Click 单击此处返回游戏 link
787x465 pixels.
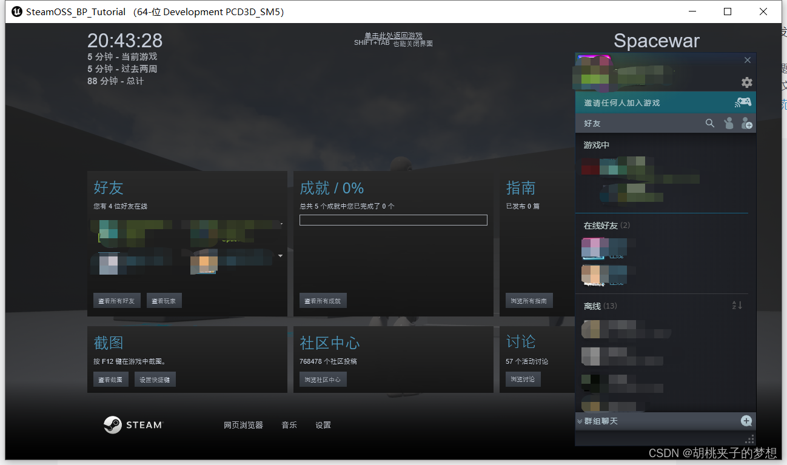(x=393, y=36)
